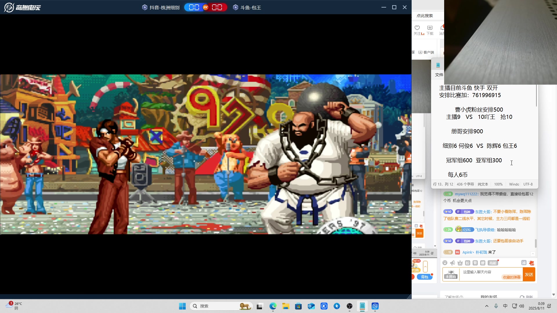This screenshot has height=313, width=557.
Task: Open the blue lightning bird app in taskbar
Action: (337, 306)
